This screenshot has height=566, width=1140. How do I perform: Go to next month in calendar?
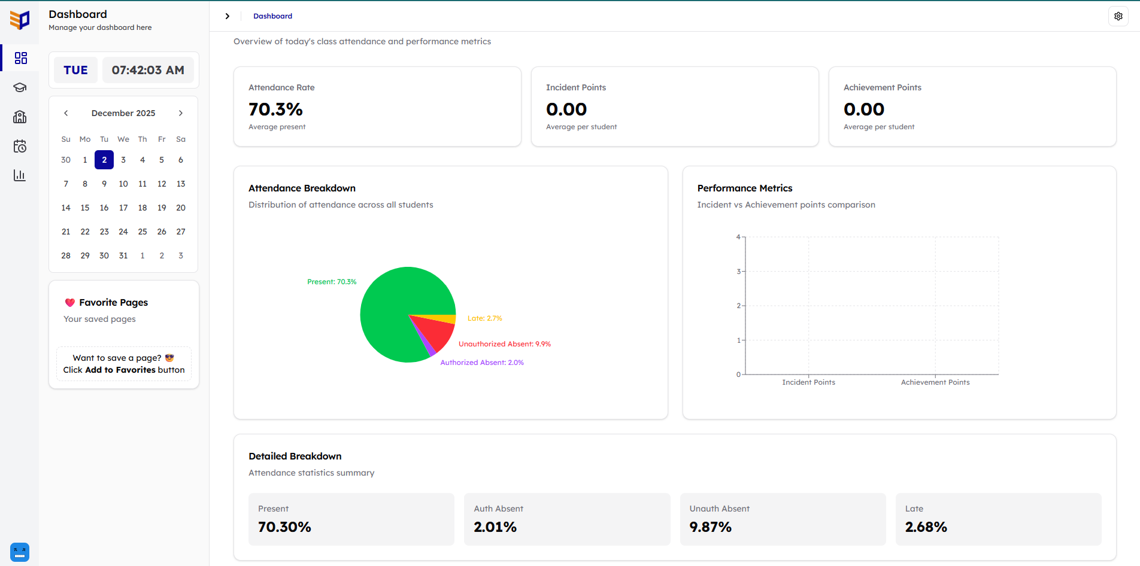pyautogui.click(x=181, y=113)
